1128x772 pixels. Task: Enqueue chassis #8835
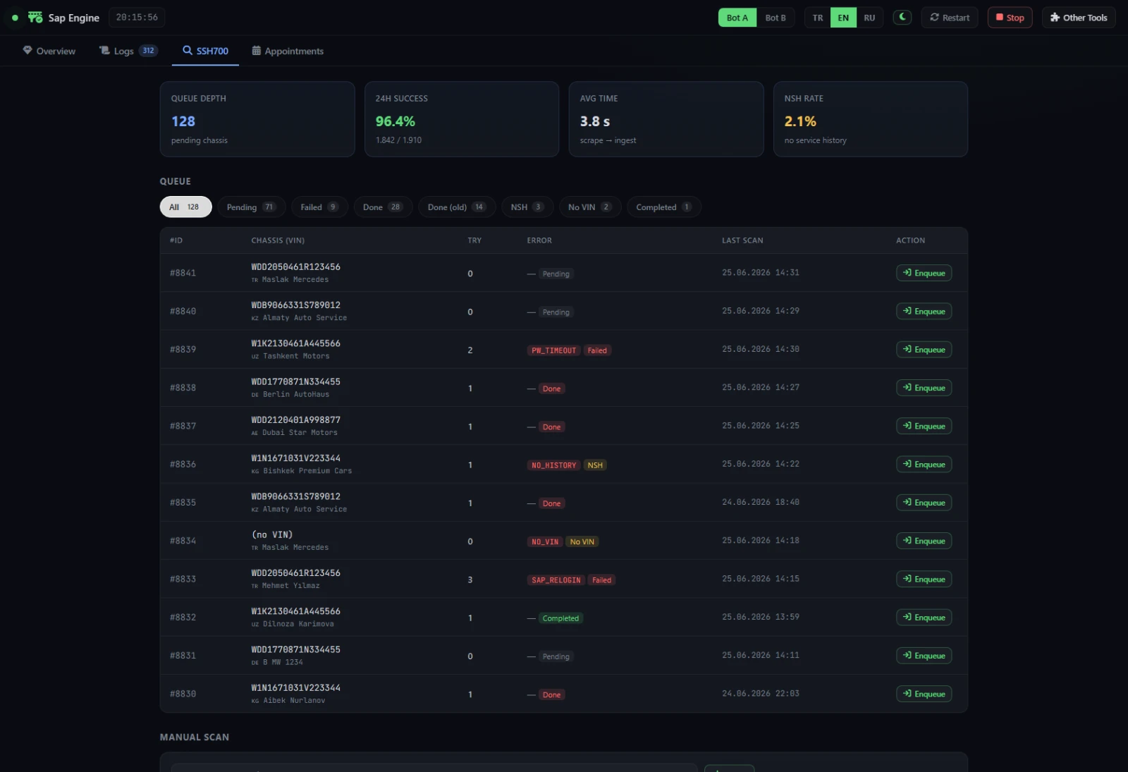pos(924,503)
